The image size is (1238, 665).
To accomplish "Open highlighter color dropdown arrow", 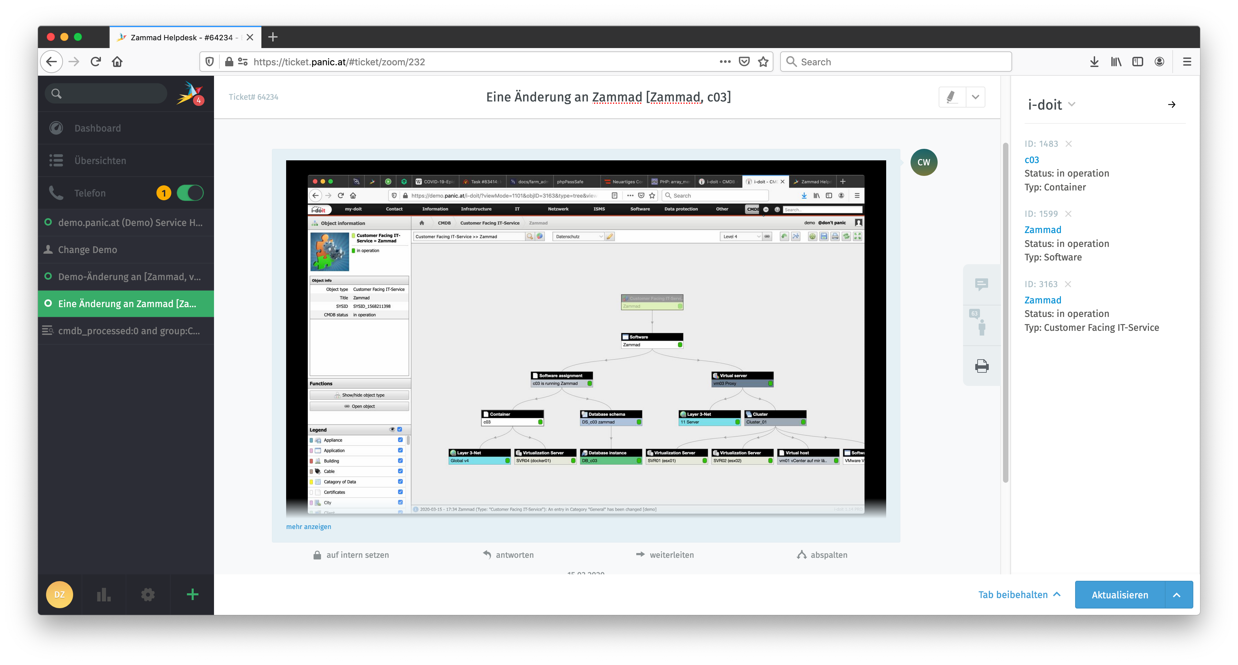I will pos(975,97).
